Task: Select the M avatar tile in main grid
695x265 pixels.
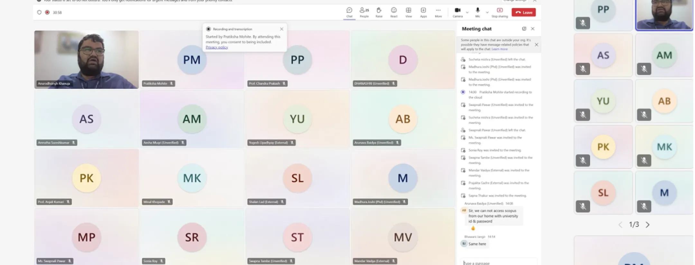Action: pos(403,178)
